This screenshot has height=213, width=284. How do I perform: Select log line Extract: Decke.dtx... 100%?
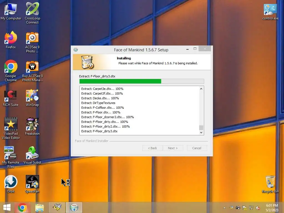click(100, 98)
